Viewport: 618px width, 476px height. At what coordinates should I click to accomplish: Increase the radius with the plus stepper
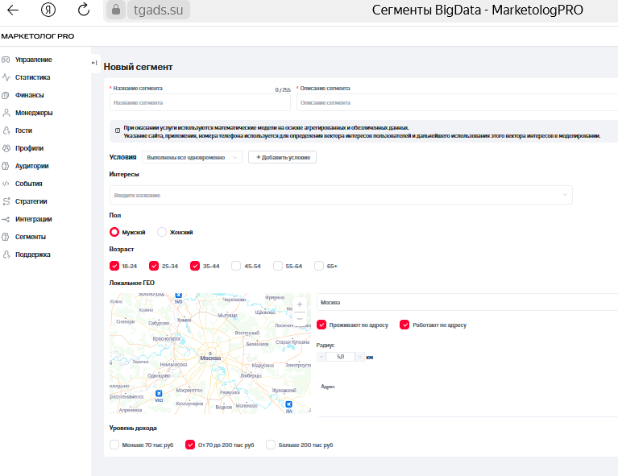point(360,356)
